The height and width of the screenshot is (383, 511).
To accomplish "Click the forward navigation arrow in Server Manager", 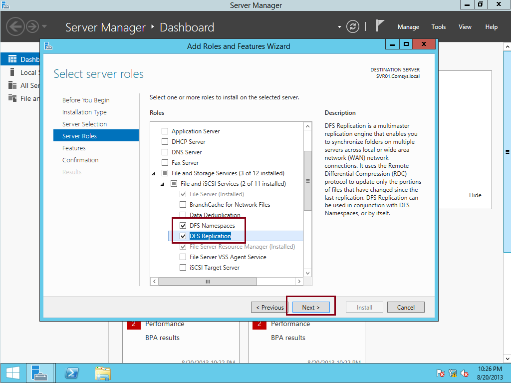I will [x=32, y=26].
